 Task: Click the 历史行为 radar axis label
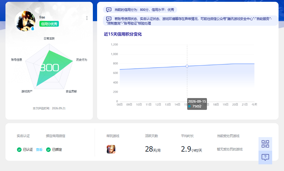tap(82, 60)
